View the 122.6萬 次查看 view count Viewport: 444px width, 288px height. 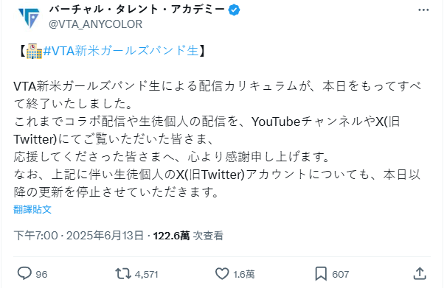coord(188,236)
